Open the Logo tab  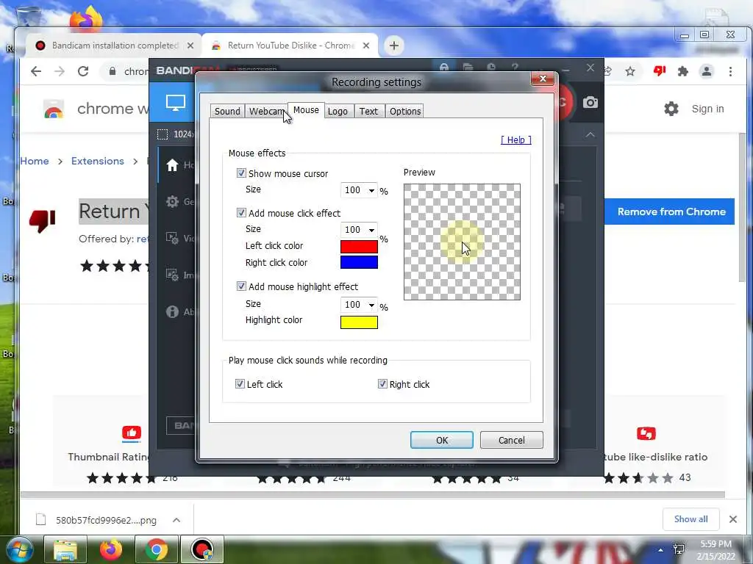click(x=338, y=112)
